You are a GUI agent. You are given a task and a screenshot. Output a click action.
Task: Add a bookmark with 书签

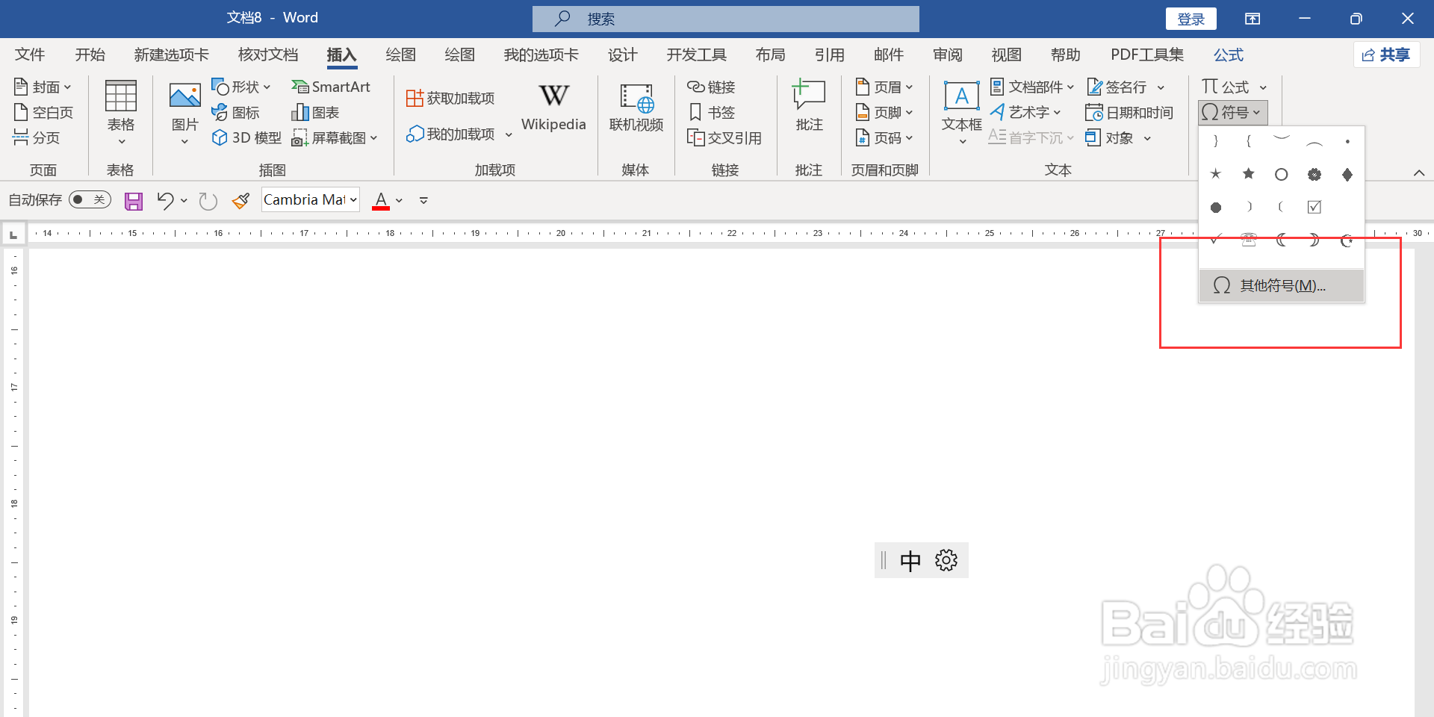711,113
